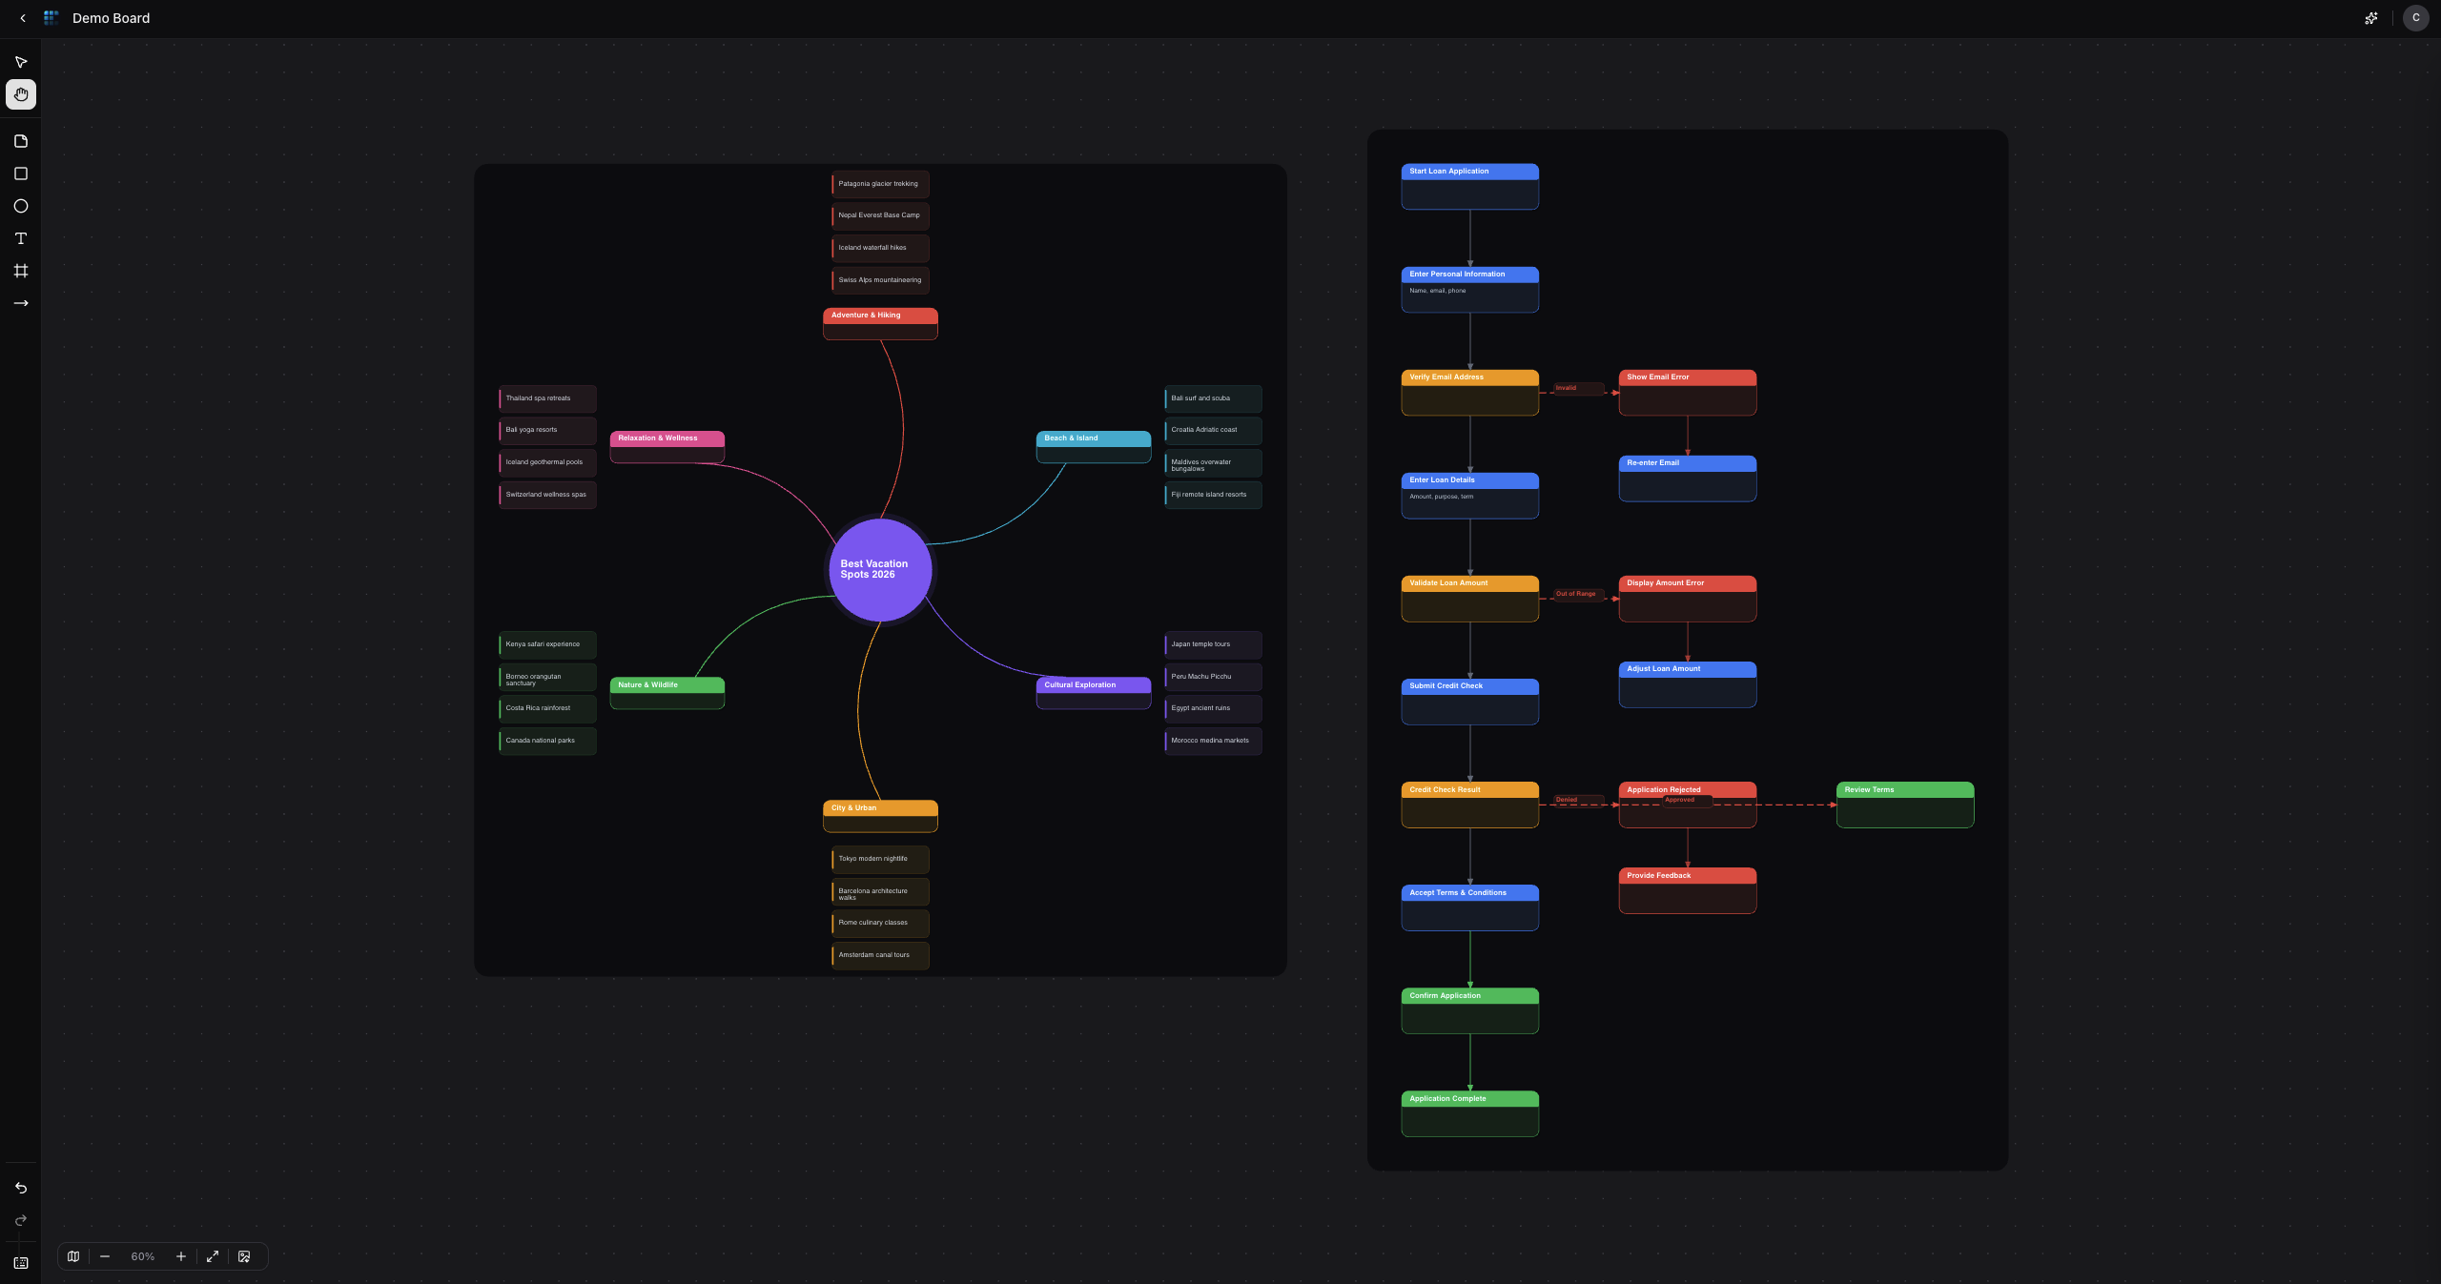Export board as image
This screenshot has width=2441, height=1284.
click(x=244, y=1256)
